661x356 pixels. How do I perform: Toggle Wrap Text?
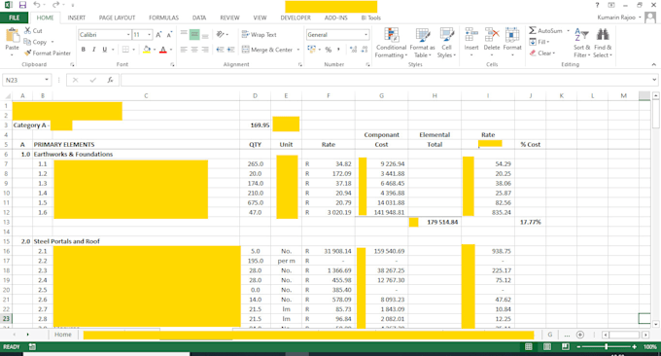pyautogui.click(x=260, y=35)
